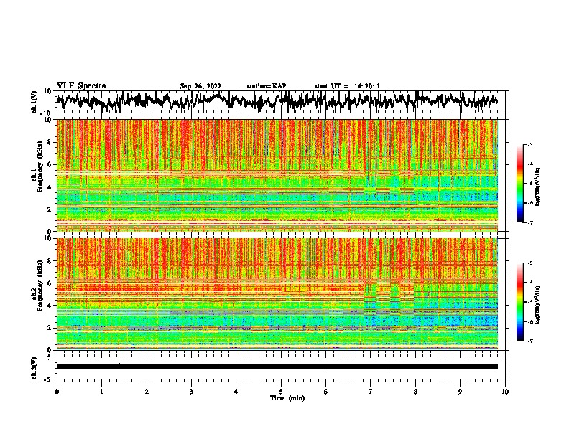569x439 pixels.
Task: Click time axis tick label "7"
Action: (371, 392)
